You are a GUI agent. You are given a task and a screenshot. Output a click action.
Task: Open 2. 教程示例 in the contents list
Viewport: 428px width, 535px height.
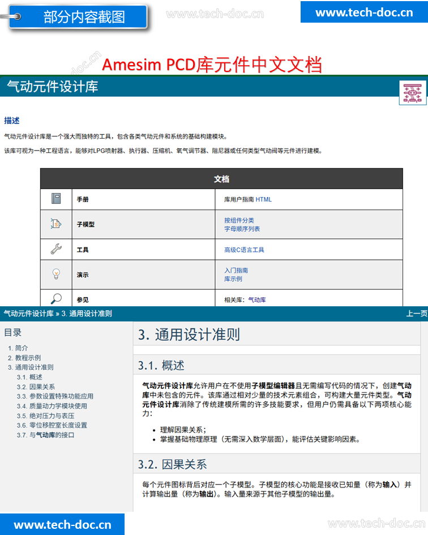click(x=24, y=358)
